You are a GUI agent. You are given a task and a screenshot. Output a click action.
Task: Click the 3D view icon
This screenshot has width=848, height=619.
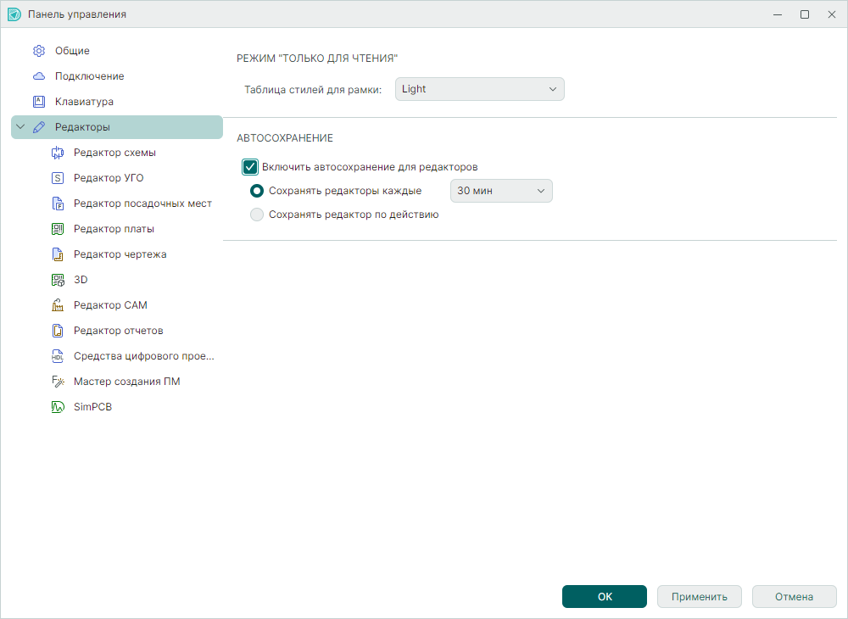(x=58, y=280)
